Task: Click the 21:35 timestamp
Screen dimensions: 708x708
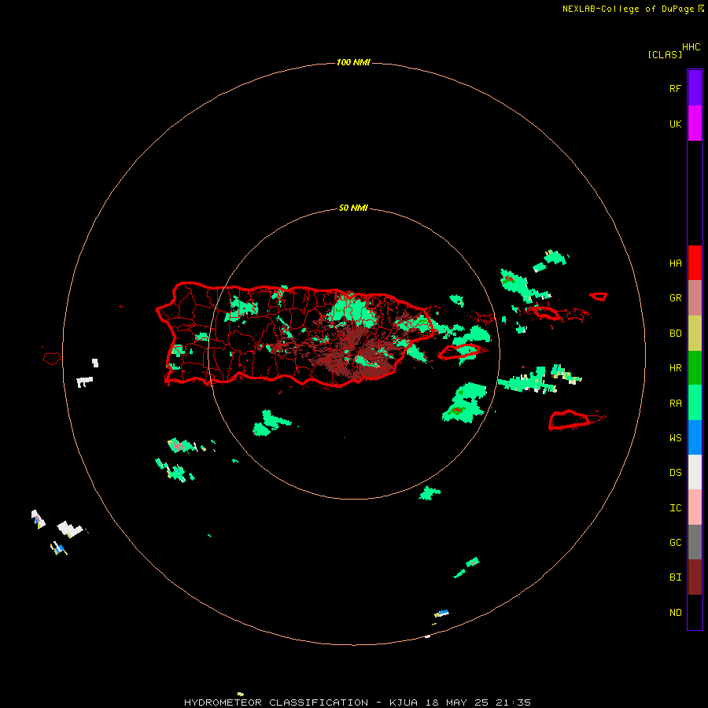Action: click(513, 702)
